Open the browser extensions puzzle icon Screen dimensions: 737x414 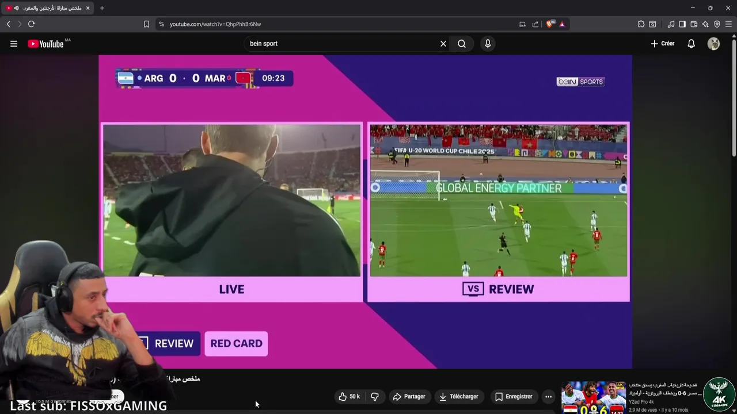coord(641,24)
